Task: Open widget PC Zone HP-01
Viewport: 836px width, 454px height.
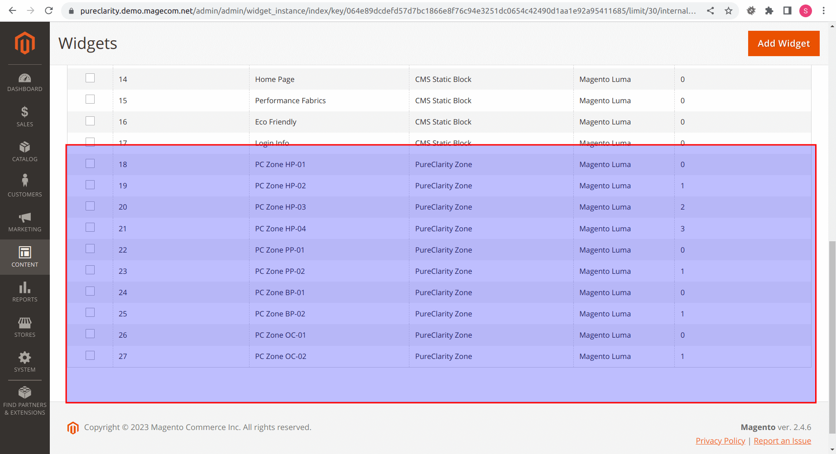Action: pos(280,164)
